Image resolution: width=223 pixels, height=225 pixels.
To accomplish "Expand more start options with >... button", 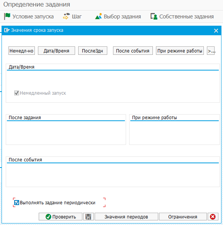I will [x=211, y=51].
